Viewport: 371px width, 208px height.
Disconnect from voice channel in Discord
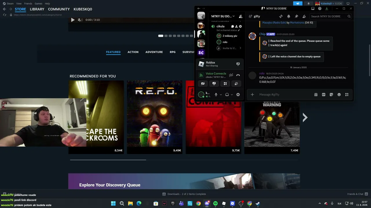pyautogui.click(x=238, y=75)
